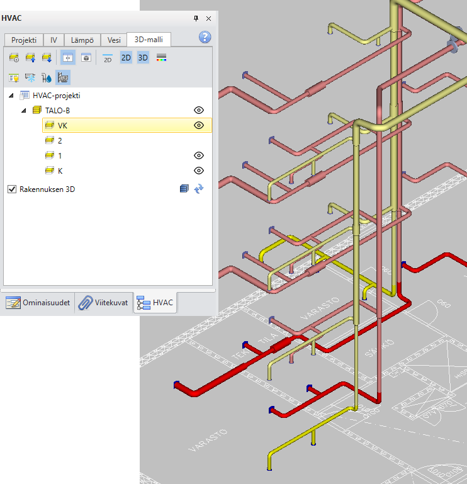Toggle the blue 3D view button

tap(143, 58)
